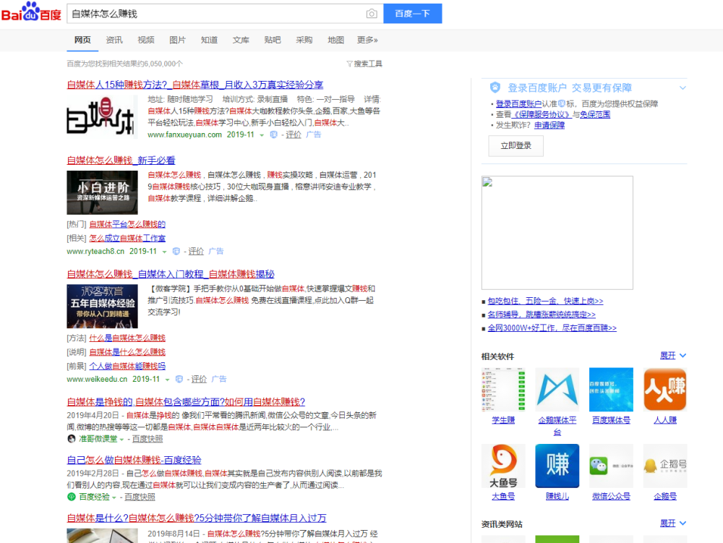The width and height of the screenshot is (723, 543).
Task: Switch to the 采购 tab
Action: pos(304,40)
